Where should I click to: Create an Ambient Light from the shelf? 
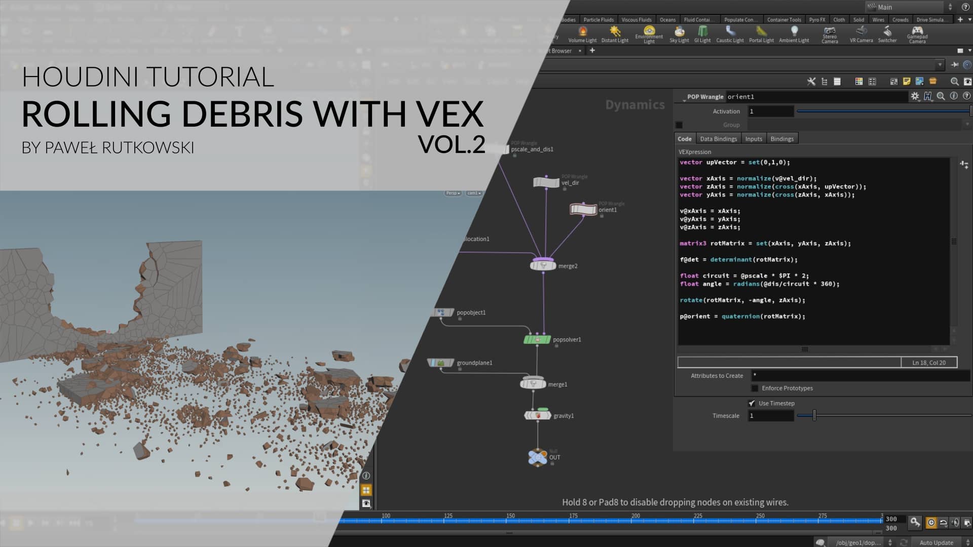tap(794, 34)
